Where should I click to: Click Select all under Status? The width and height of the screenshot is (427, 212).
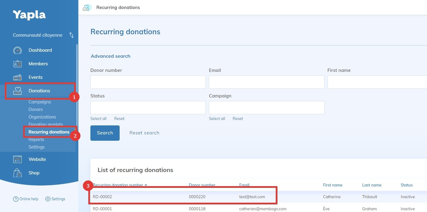pos(99,119)
